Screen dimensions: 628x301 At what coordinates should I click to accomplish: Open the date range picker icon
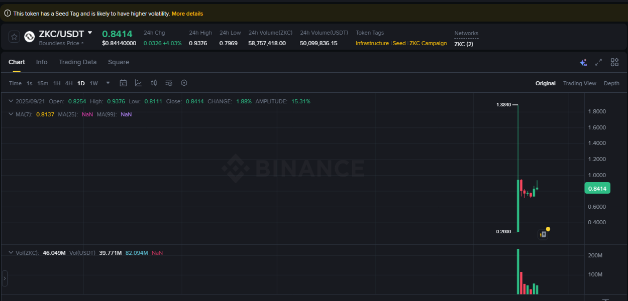(123, 83)
